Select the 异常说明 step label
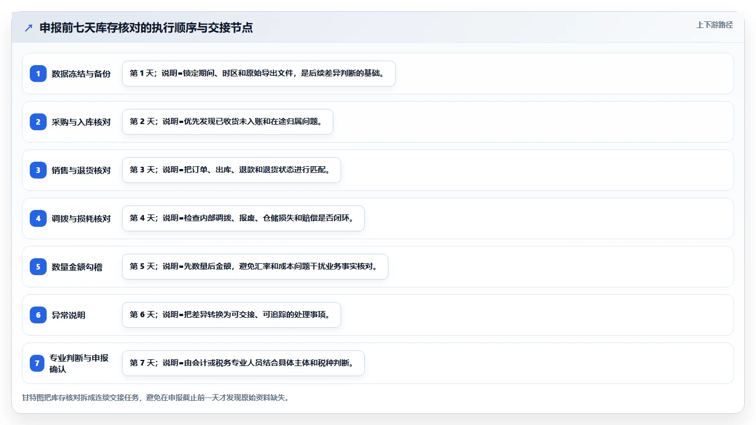This screenshot has width=756, height=425. pos(69,315)
